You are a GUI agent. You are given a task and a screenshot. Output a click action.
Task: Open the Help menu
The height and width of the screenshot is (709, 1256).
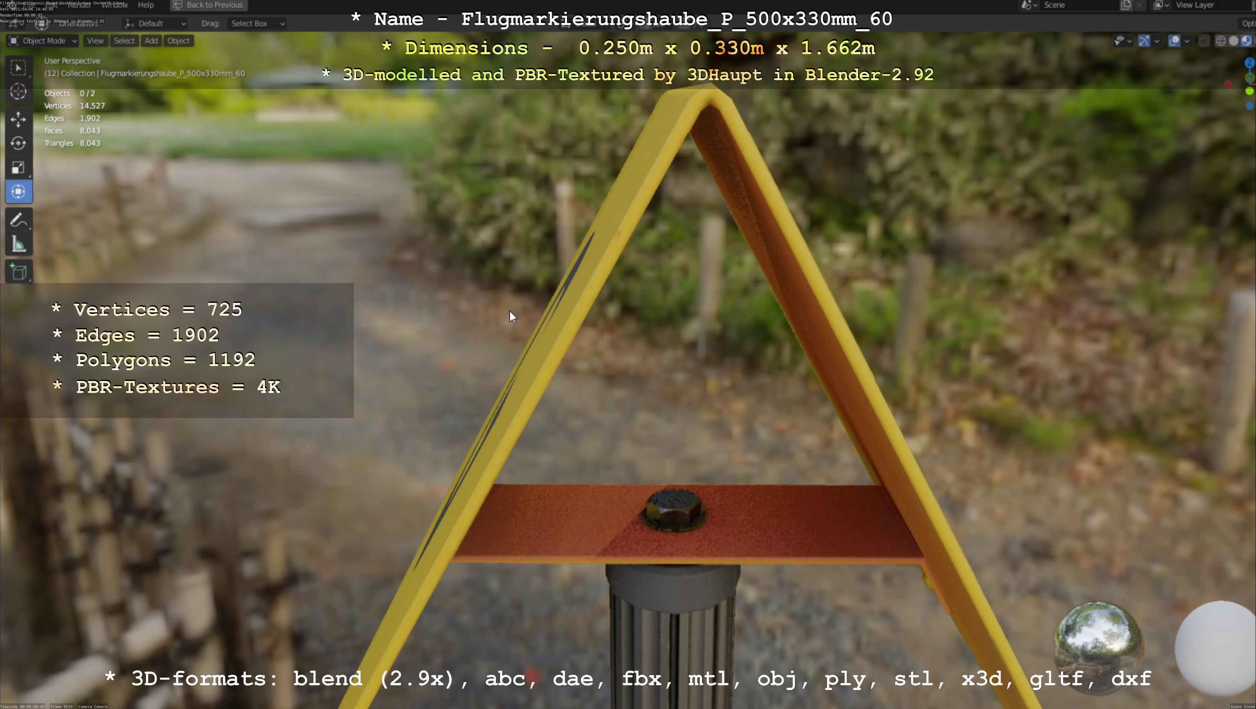[146, 5]
